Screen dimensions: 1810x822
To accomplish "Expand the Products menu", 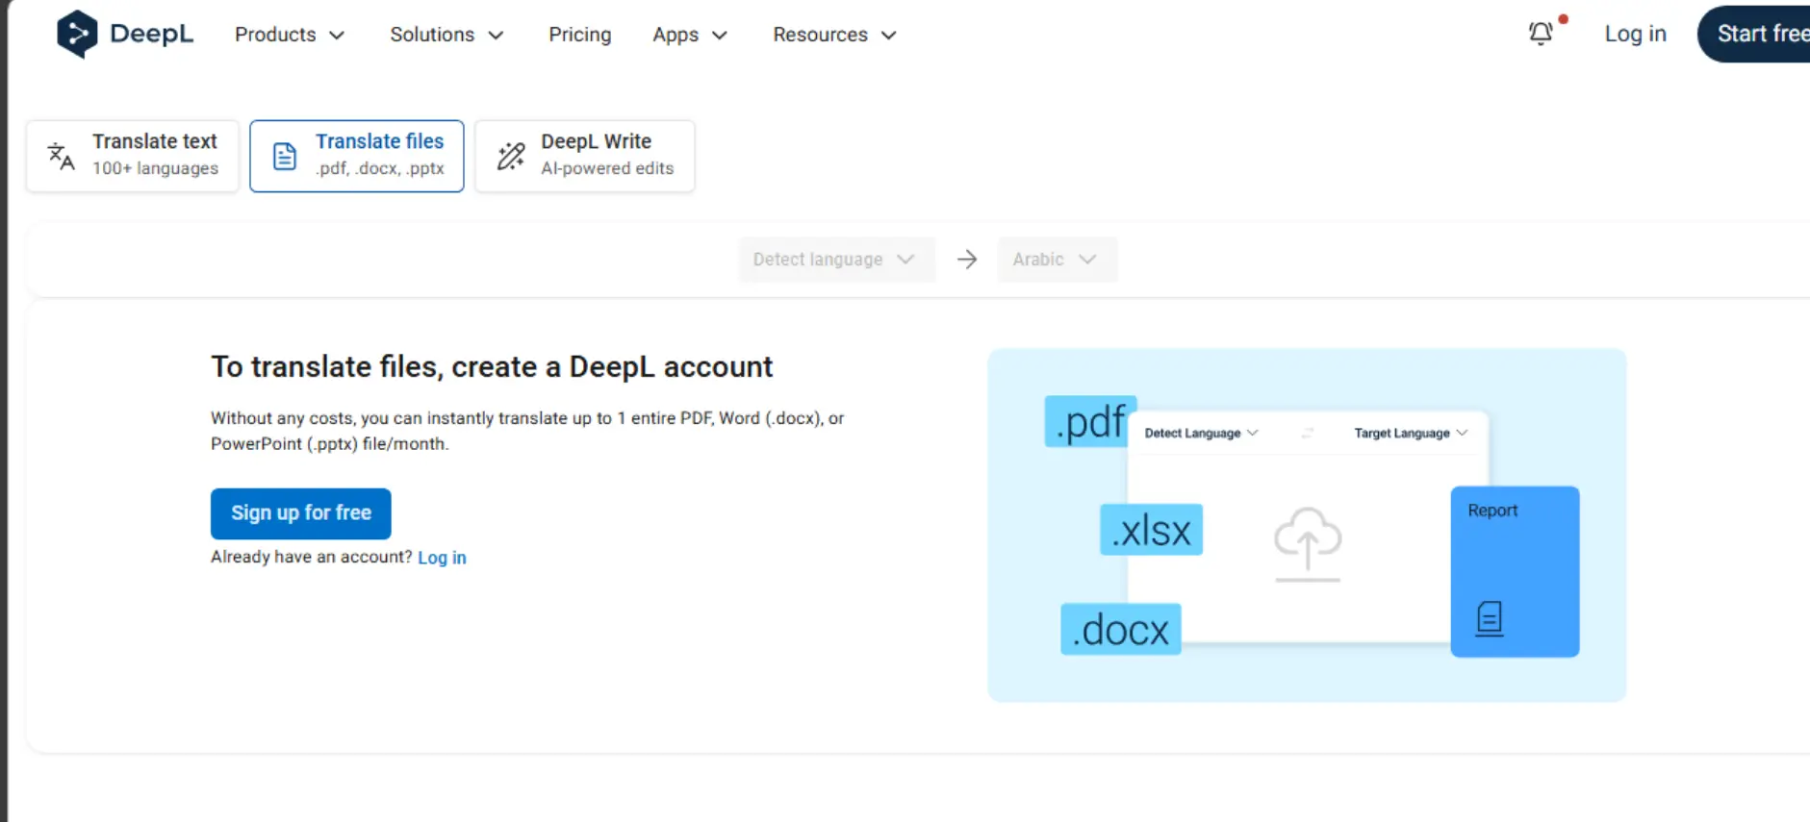I will point(290,35).
